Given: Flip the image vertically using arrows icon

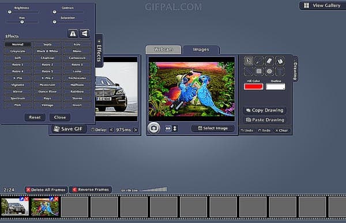Looking at the screenshot, I should click(175, 128).
